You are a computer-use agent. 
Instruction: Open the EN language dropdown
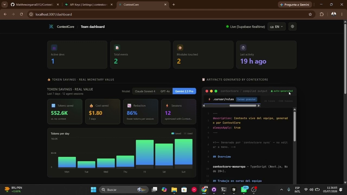277,27
